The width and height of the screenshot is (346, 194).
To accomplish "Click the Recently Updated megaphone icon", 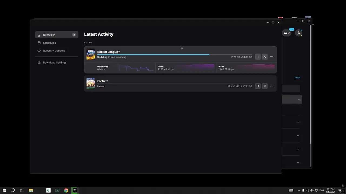I will coord(39,51).
